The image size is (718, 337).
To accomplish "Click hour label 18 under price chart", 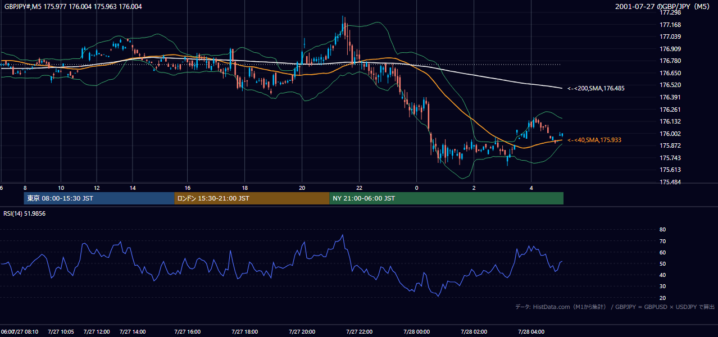I will tap(245, 188).
